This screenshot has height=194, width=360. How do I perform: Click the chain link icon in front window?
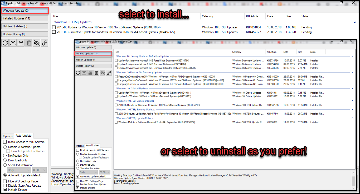coord(109,73)
